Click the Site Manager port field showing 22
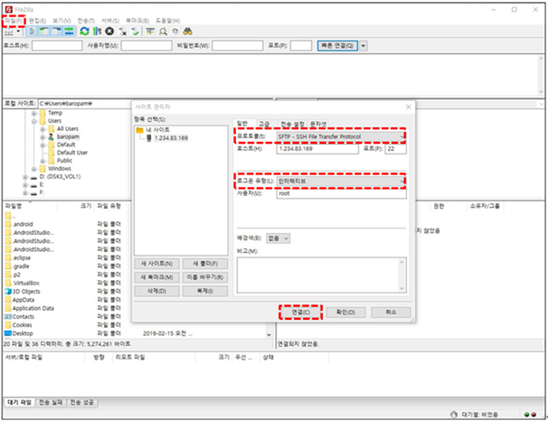This screenshot has height=421, width=548. tap(395, 149)
